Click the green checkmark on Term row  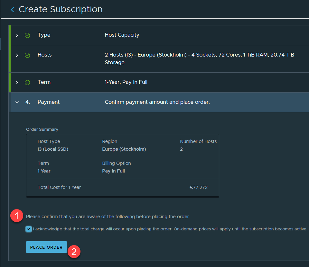(x=27, y=83)
